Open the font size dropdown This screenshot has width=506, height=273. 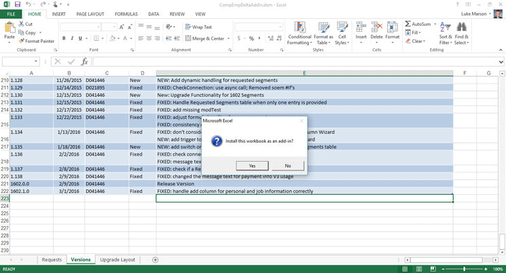pos(114,27)
